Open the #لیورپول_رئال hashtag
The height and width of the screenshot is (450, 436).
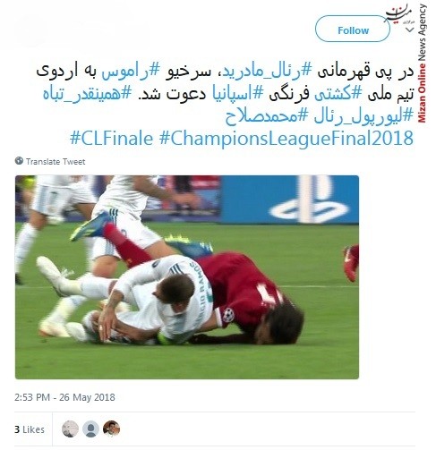coord(364,116)
